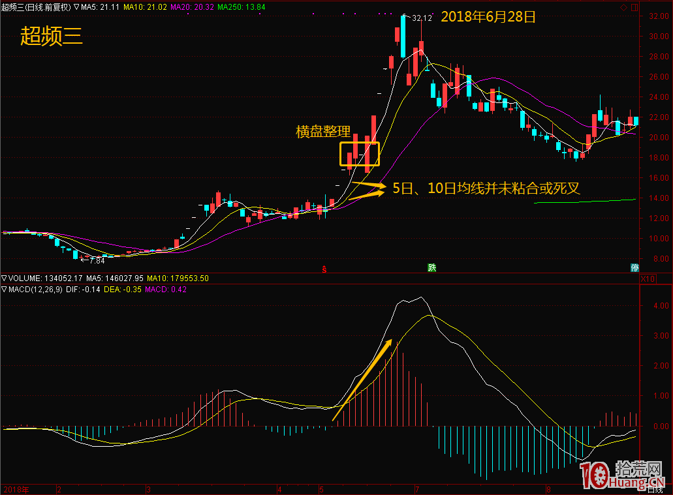Click the MACD: 0.42 value

[166, 289]
